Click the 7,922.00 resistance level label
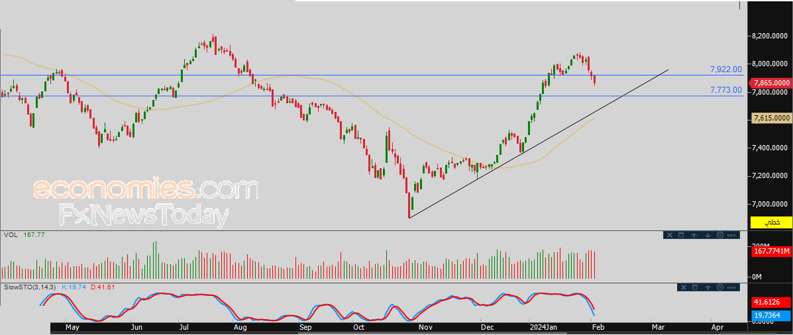793x335 pixels. pos(725,70)
